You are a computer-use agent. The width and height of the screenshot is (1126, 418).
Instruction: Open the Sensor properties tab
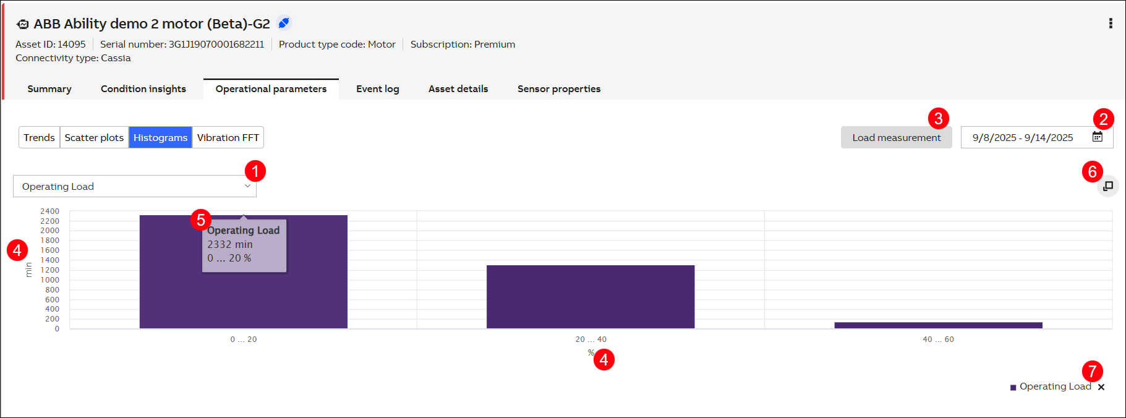(x=559, y=89)
